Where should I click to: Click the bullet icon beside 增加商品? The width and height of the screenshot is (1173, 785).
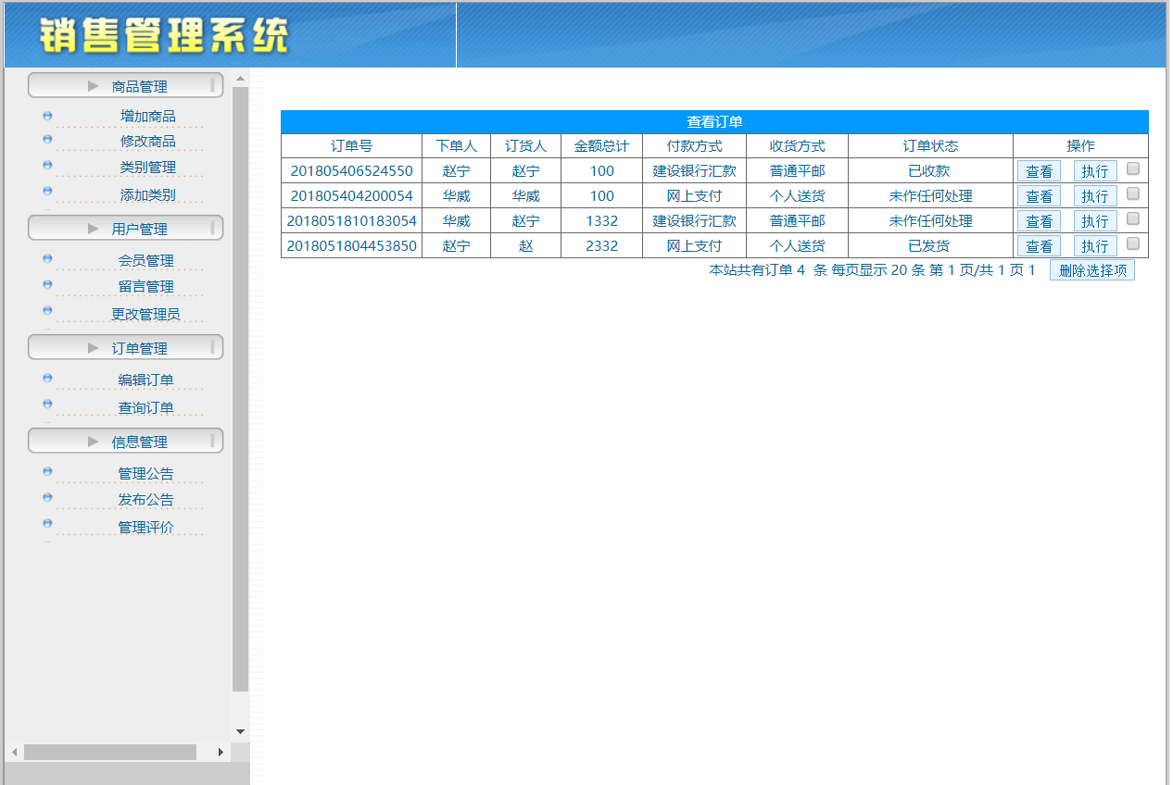[47, 117]
